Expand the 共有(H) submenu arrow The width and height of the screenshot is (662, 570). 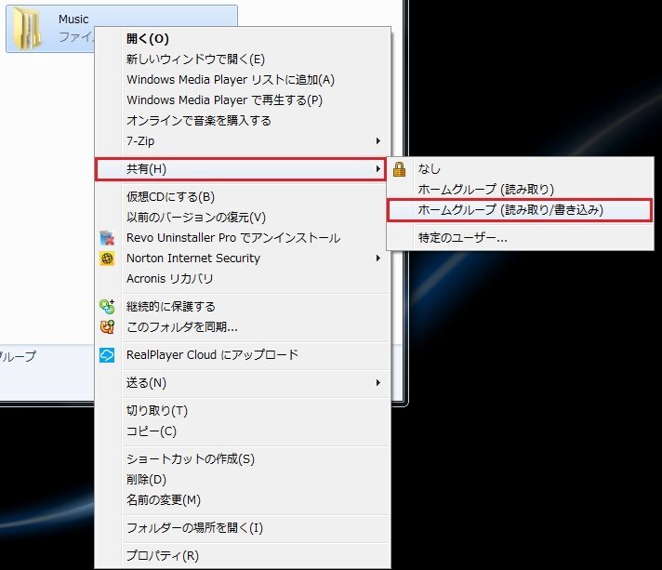pos(377,169)
